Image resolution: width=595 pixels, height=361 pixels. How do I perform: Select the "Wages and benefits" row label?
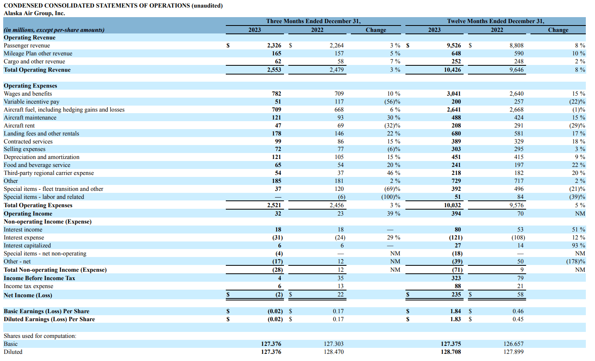tap(28, 94)
